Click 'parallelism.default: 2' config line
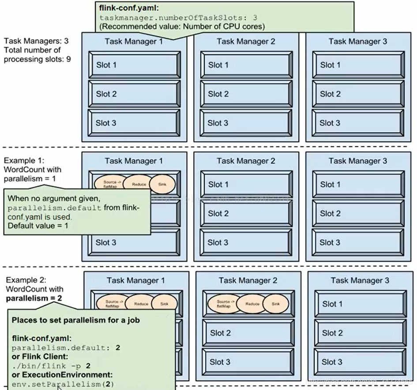 (66, 348)
